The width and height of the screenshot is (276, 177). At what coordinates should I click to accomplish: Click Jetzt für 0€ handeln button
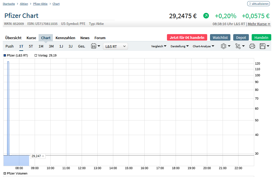(x=187, y=37)
